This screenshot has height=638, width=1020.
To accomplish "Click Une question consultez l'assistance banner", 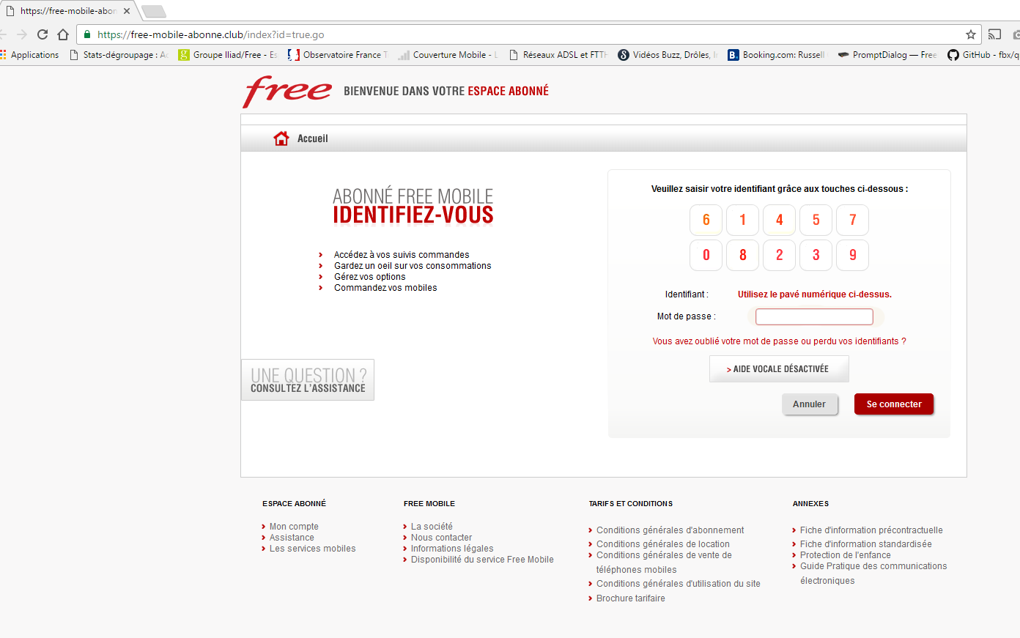I will click(308, 380).
